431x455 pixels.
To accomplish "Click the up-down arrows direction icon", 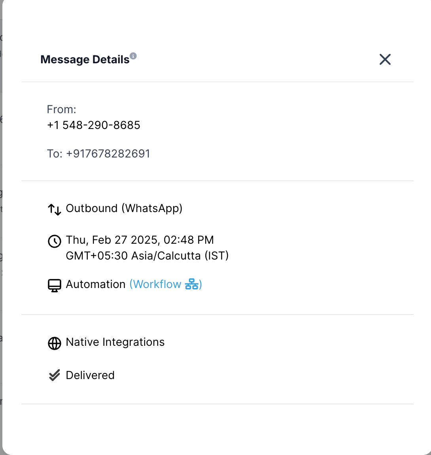I will [55, 209].
